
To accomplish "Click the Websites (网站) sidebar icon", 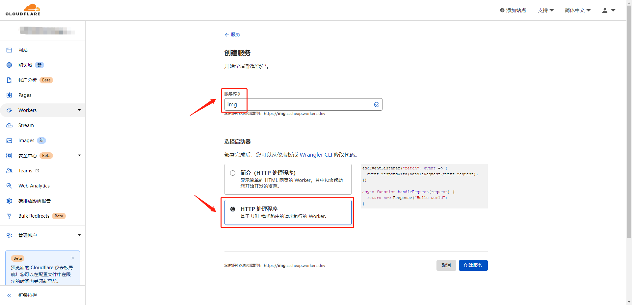I will 9,50.
